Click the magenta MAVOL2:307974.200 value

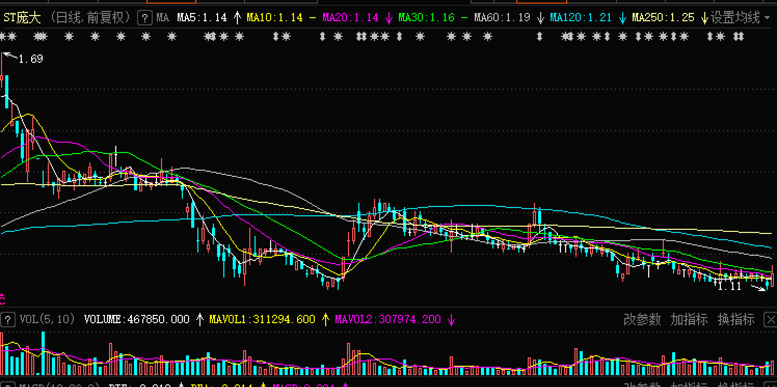(x=388, y=320)
